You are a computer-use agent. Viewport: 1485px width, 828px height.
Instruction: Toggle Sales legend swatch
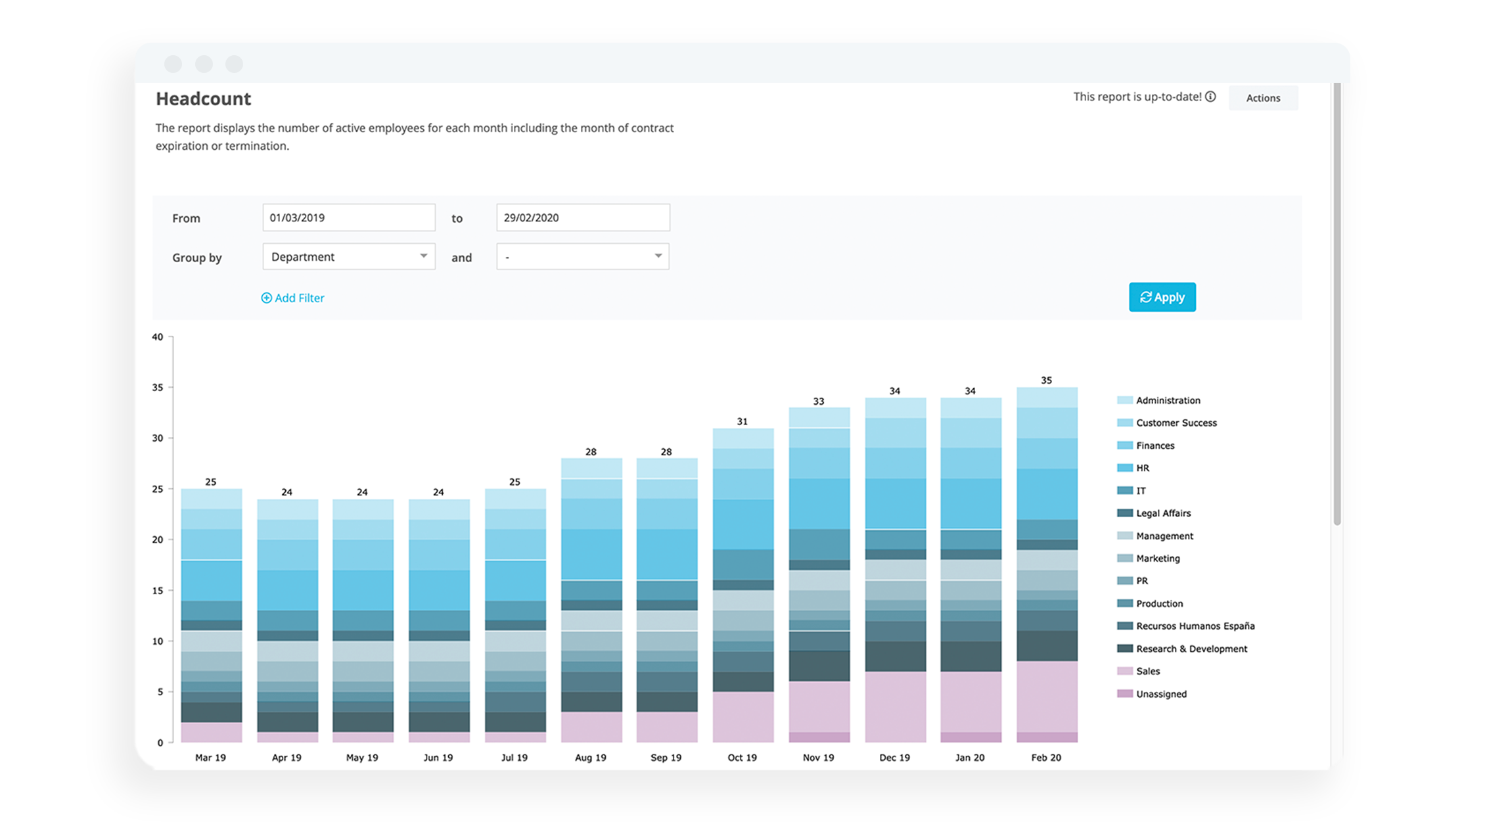point(1124,671)
